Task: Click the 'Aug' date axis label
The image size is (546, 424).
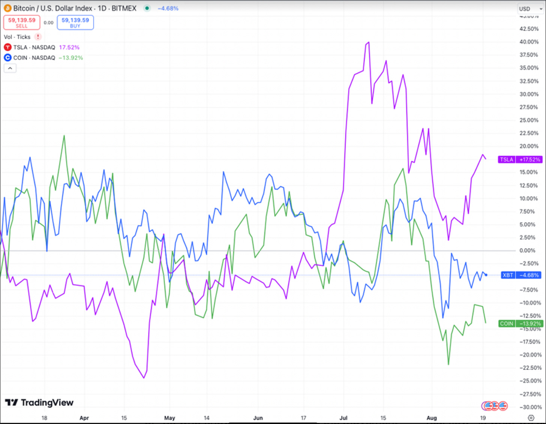Action: click(x=432, y=418)
